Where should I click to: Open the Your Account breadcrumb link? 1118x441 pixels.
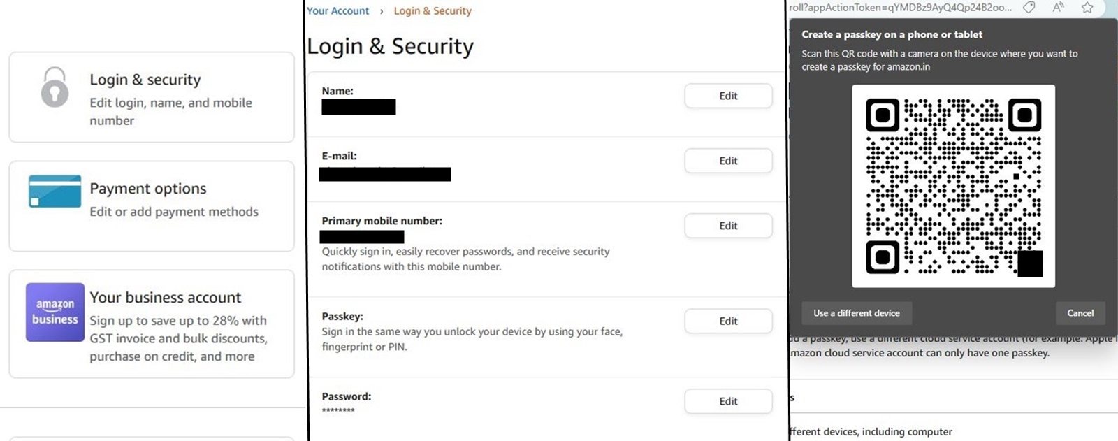pos(337,10)
